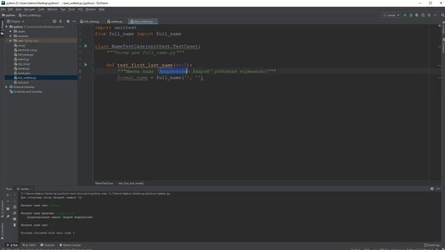Click test_unittest.py in navigation bar
Screen dimensions: 445x250
coord(30,15)
